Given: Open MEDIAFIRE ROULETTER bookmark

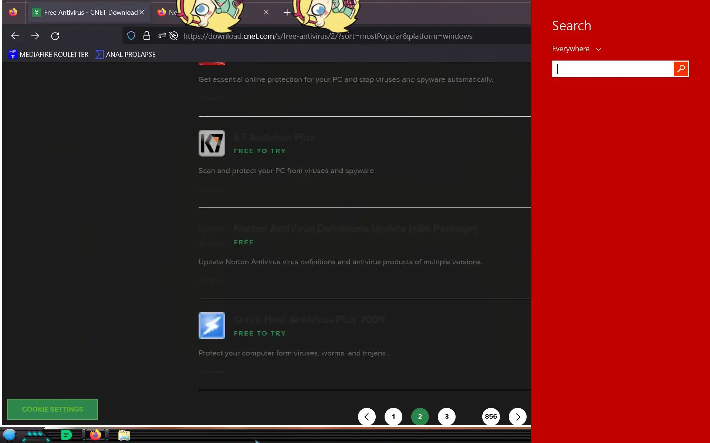Looking at the screenshot, I should [x=48, y=55].
